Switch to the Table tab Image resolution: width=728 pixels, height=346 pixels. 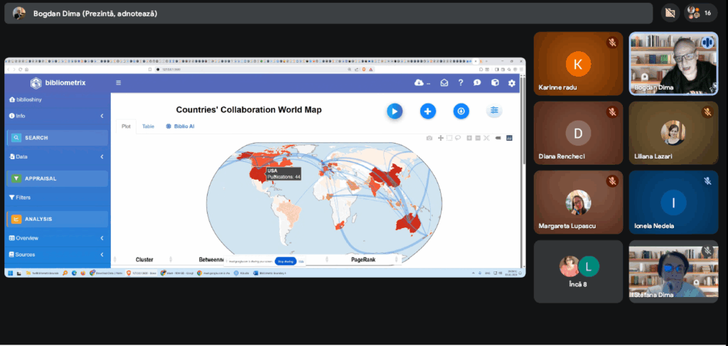click(x=148, y=126)
